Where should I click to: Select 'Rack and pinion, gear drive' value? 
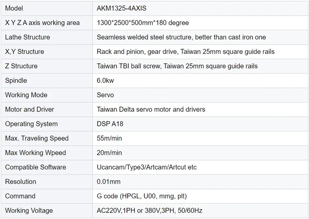(x=137, y=51)
